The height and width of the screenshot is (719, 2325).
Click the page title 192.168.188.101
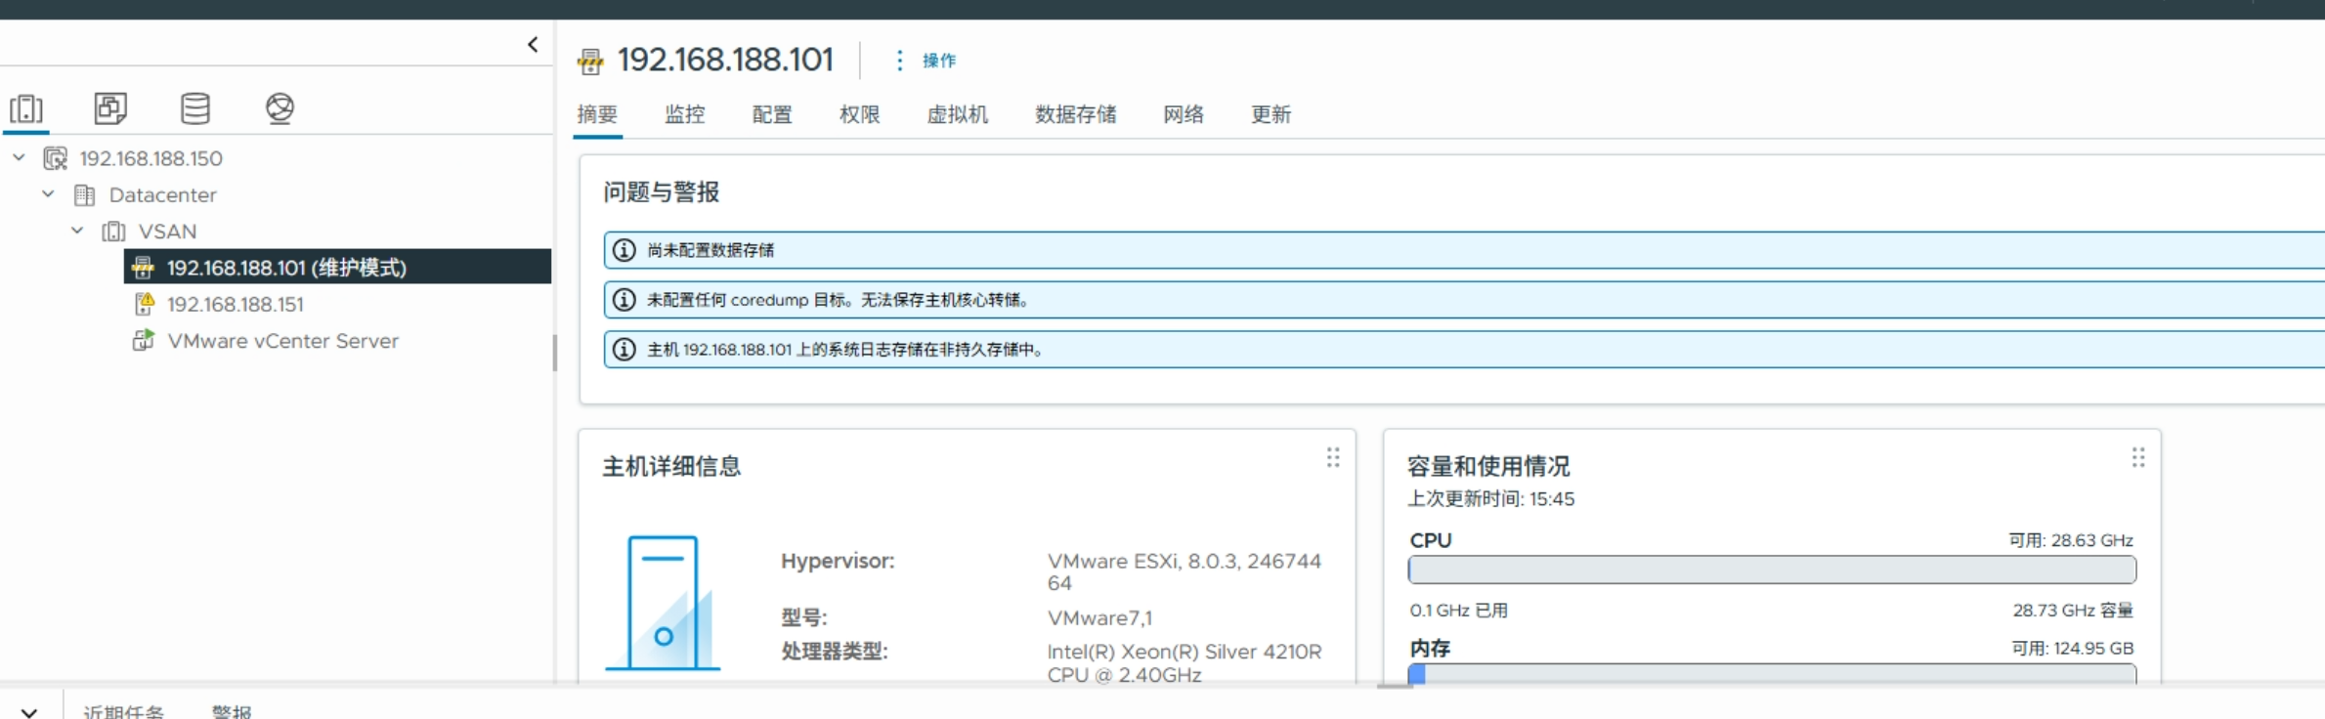coord(726,60)
